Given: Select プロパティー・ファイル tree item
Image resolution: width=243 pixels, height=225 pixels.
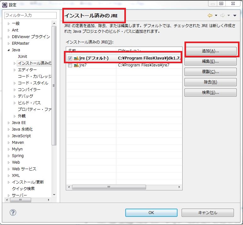Looking at the screenshot, I should tap(34, 109).
